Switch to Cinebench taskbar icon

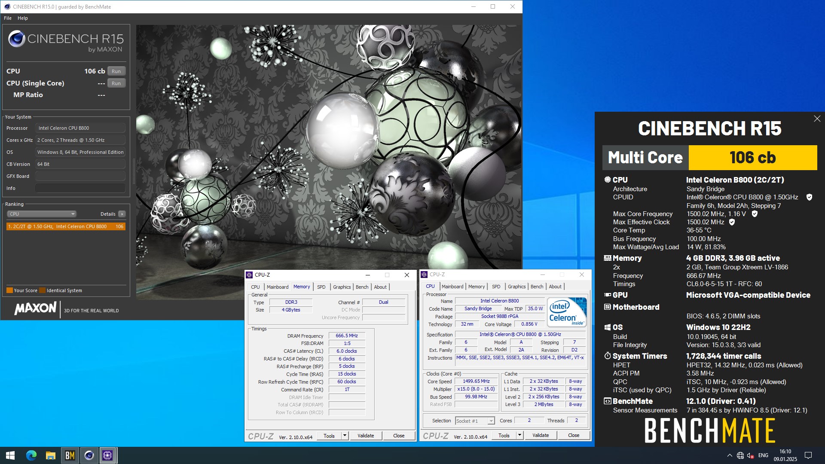pos(89,455)
